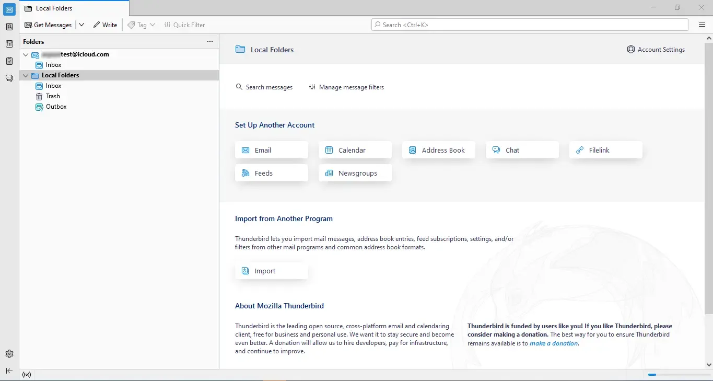Screen dimensions: 713x381
Task: Toggle the Quick Filter bar
Action: (184, 25)
